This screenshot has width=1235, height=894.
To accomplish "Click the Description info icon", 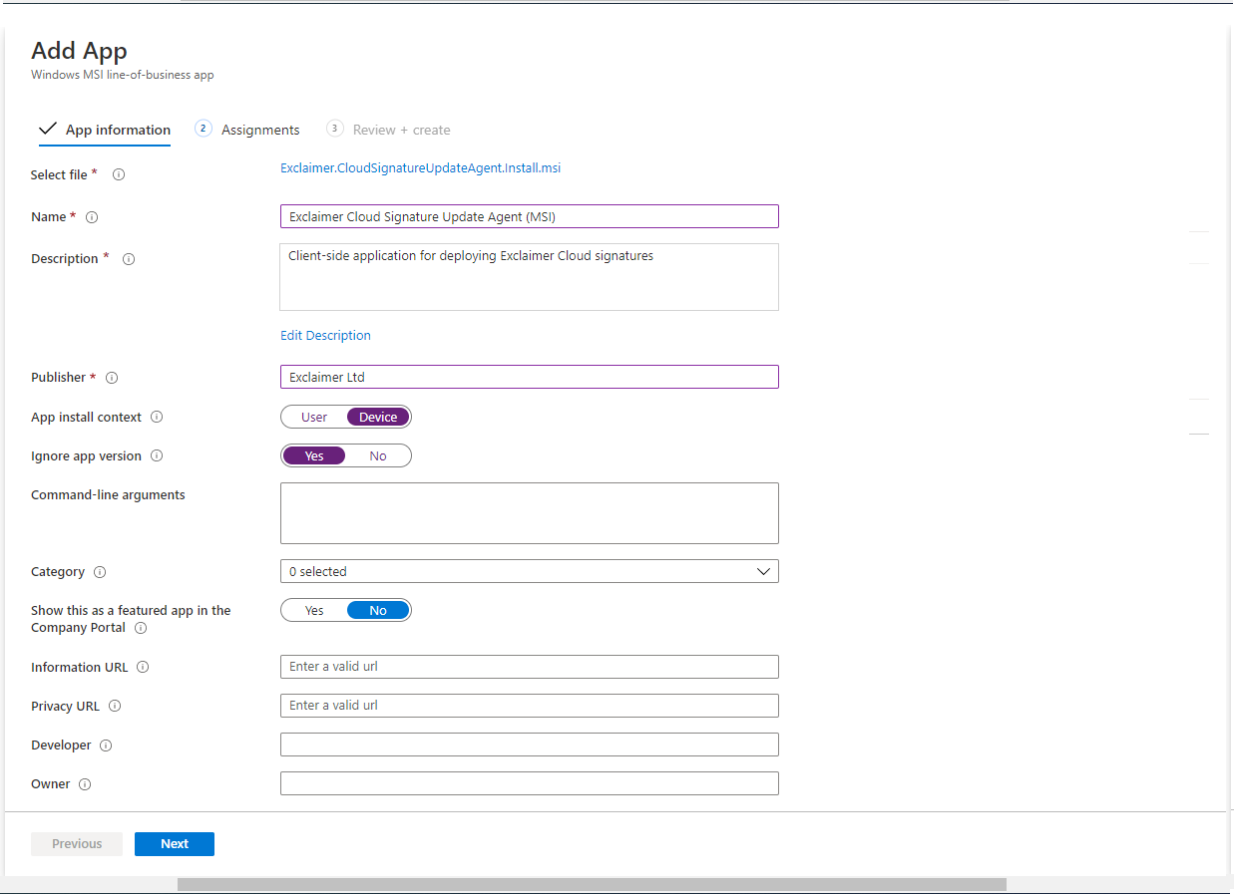I will coord(128,258).
